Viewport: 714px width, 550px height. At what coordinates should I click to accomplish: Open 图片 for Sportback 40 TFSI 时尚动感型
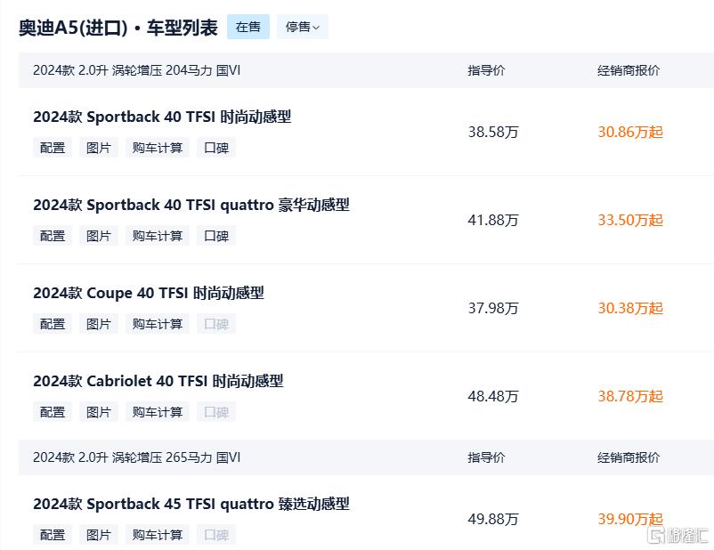pyautogui.click(x=99, y=148)
